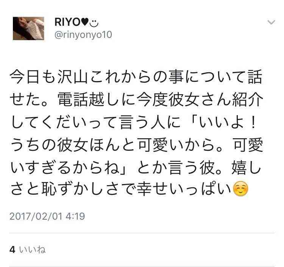This screenshot has width=284, height=267.
Task: Click tweet line starting 今日も沢山
Action: [136, 77]
